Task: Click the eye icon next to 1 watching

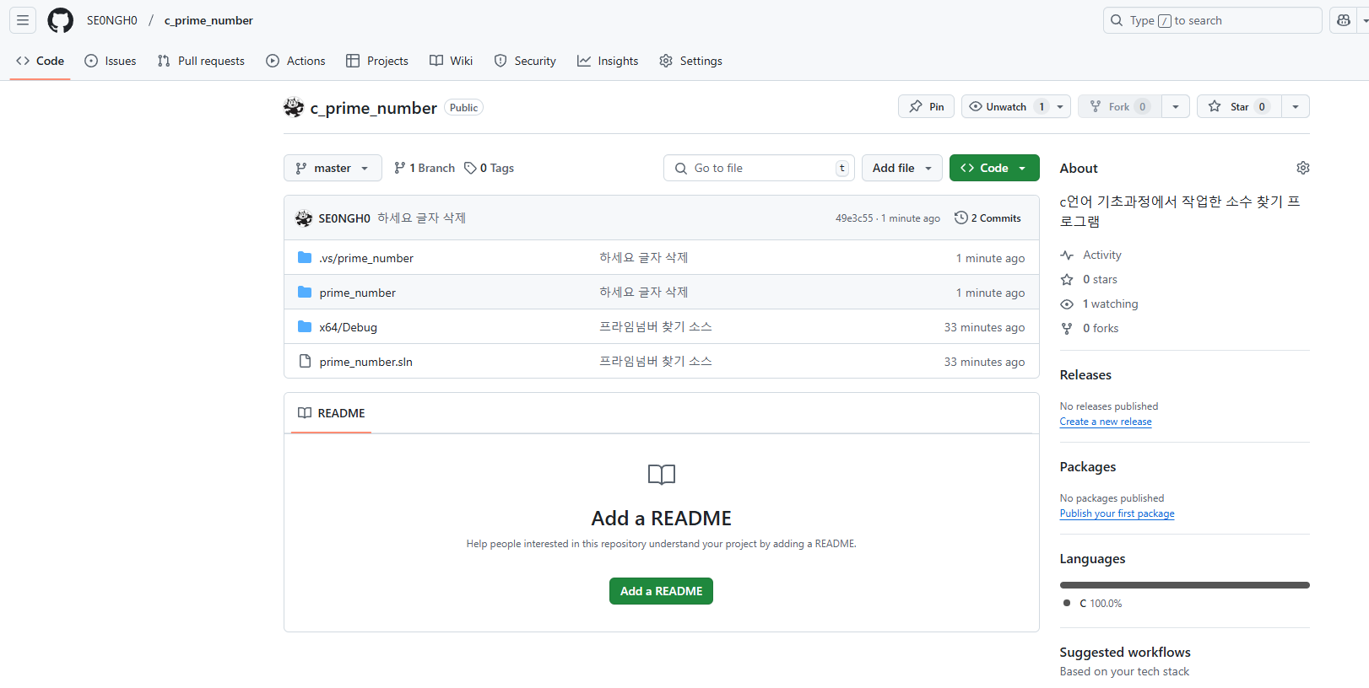Action: click(x=1067, y=304)
